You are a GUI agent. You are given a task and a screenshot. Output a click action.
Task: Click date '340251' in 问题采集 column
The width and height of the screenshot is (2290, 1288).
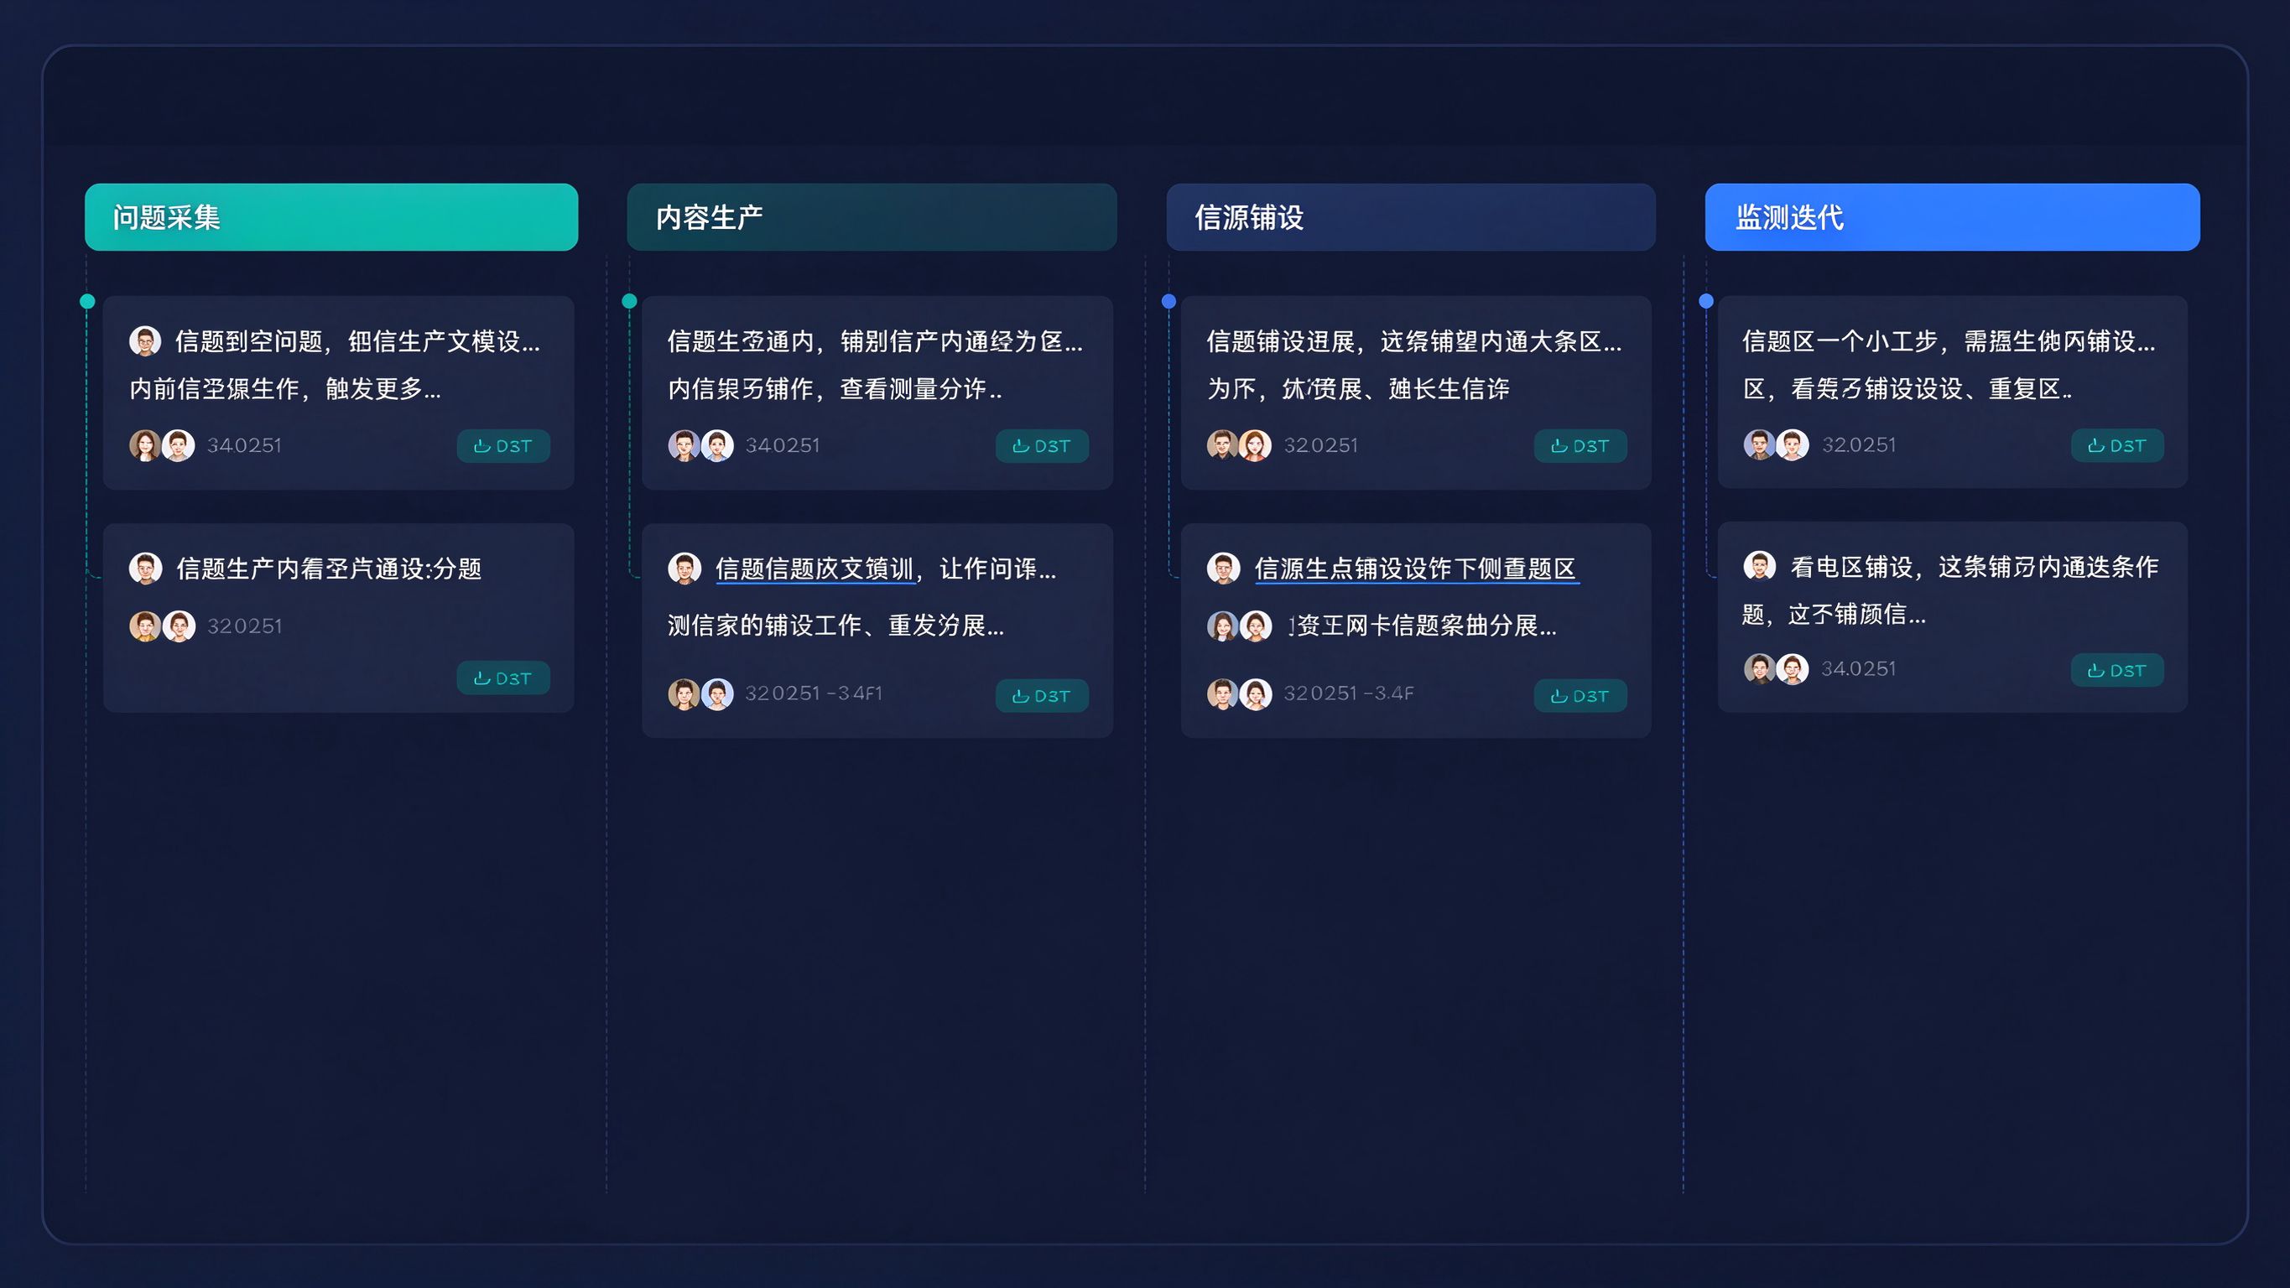coord(244,445)
